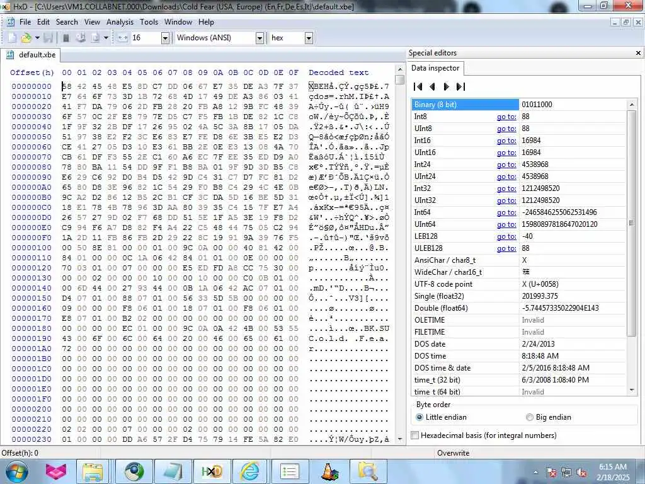Open Windows Explorer from taskbar
The height and width of the screenshot is (484, 645).
[93, 471]
